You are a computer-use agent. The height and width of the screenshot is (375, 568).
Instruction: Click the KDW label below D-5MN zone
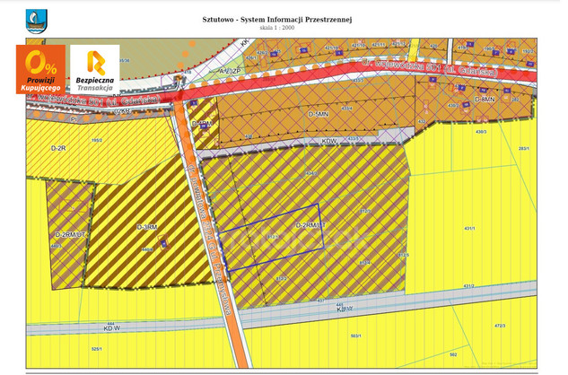click(328, 140)
